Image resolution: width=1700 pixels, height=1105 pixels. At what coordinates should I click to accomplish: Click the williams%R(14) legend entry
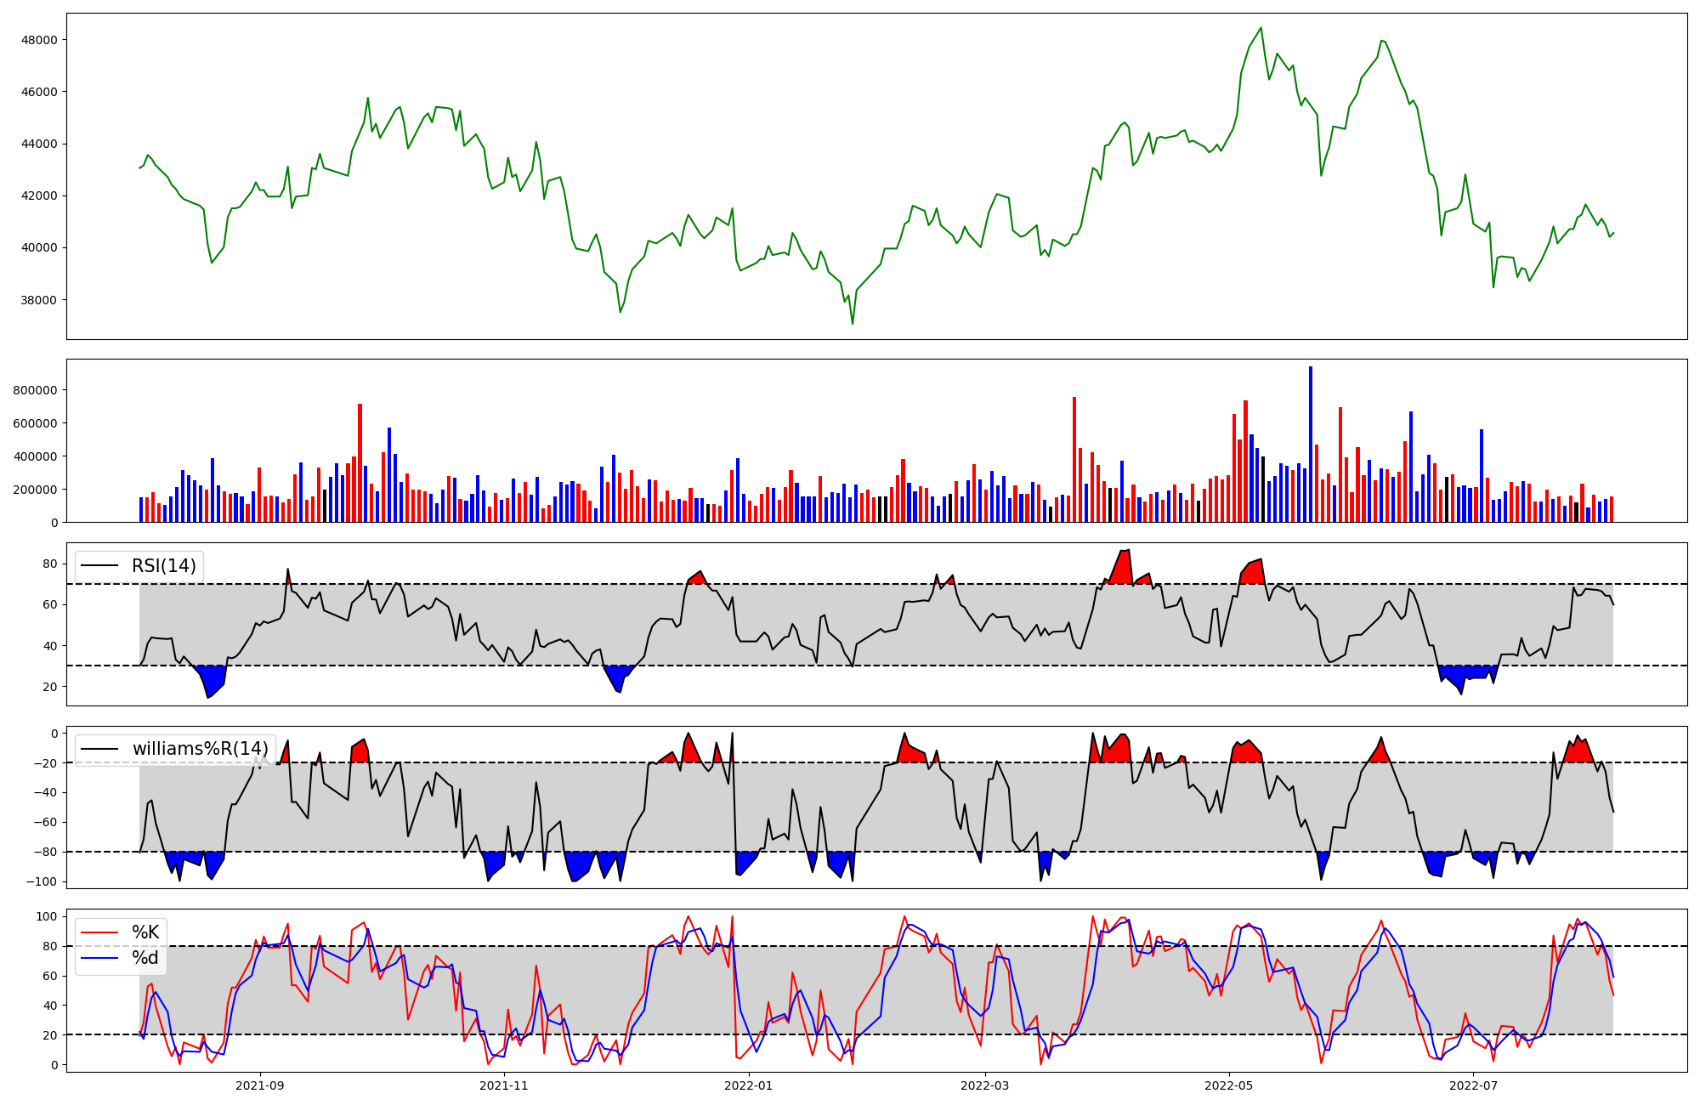pyautogui.click(x=200, y=749)
